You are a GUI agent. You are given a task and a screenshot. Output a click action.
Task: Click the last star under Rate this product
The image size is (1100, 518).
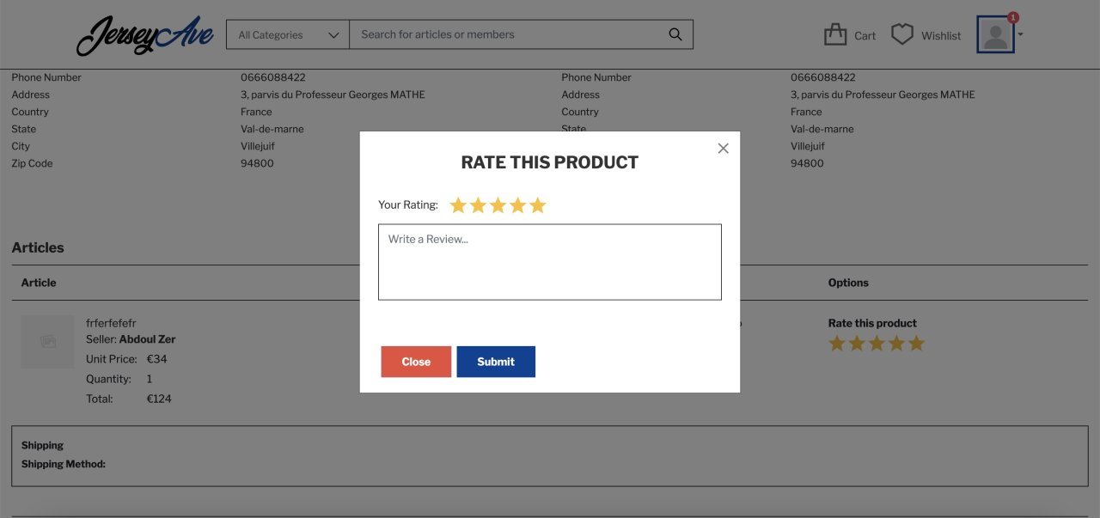[916, 344]
